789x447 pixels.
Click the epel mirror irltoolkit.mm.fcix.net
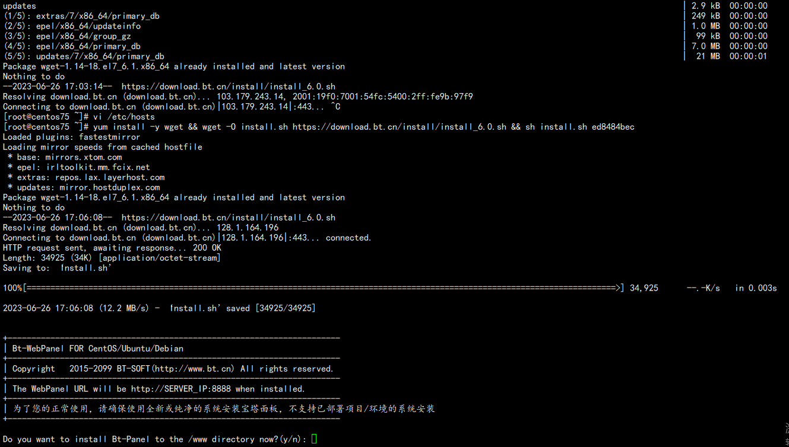(98, 167)
